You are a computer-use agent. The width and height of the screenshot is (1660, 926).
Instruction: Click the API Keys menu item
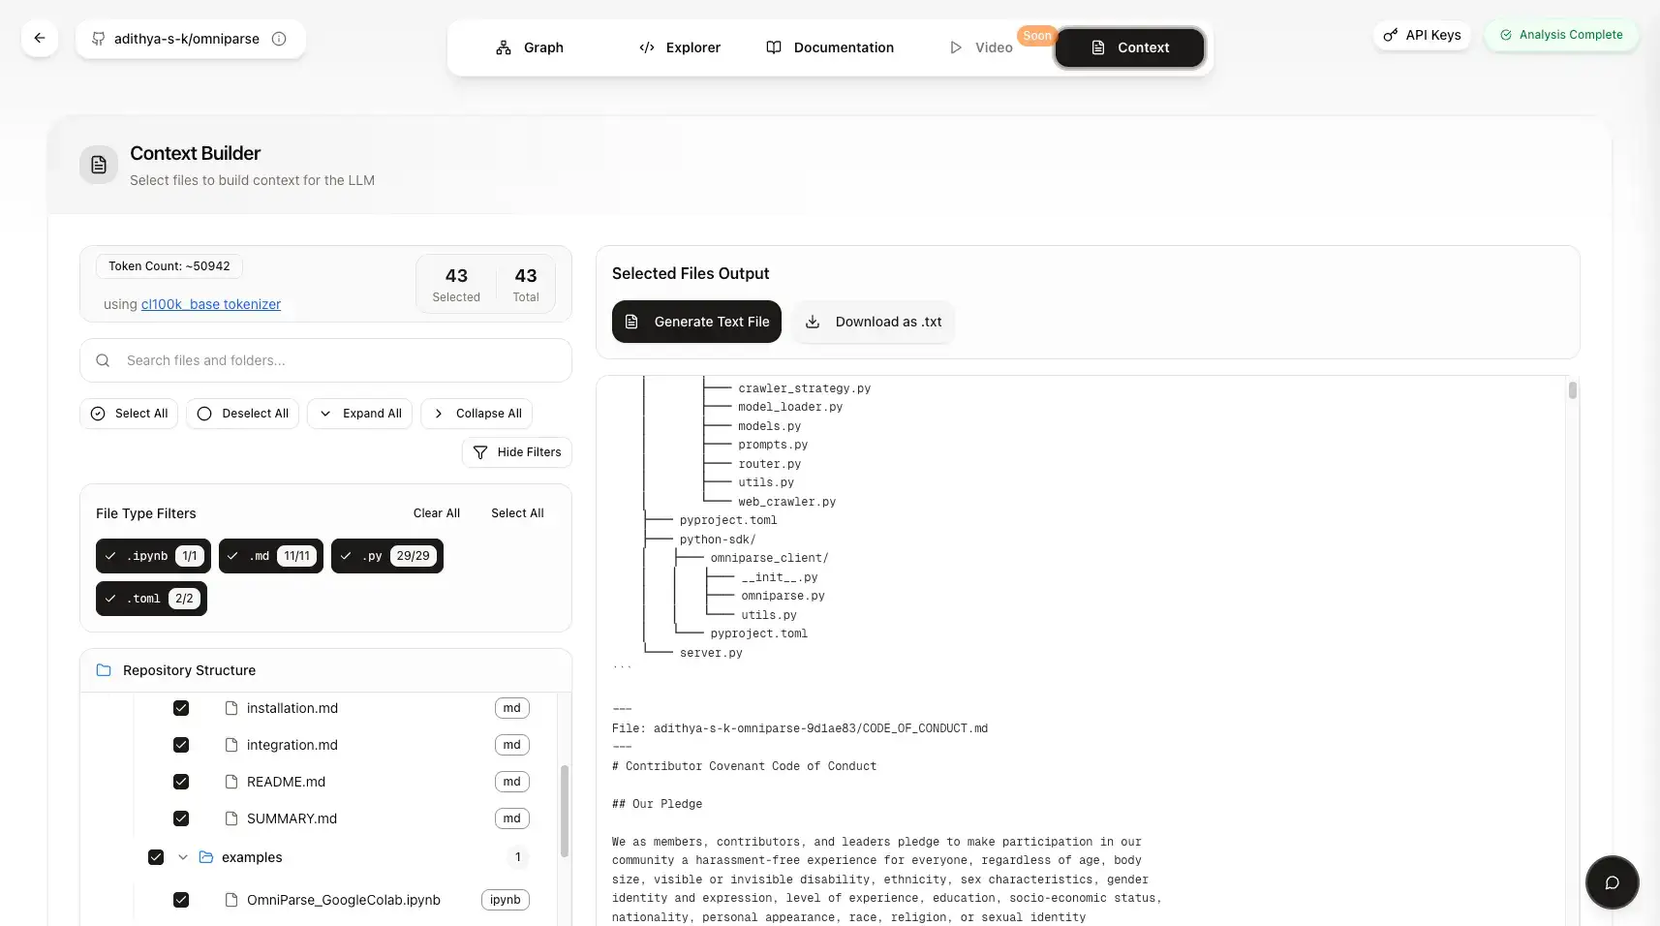[x=1421, y=35]
